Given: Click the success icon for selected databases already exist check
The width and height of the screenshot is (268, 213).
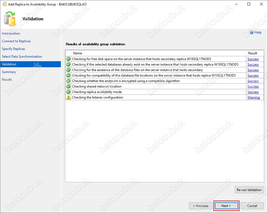Looking at the screenshot, I should point(68,65).
